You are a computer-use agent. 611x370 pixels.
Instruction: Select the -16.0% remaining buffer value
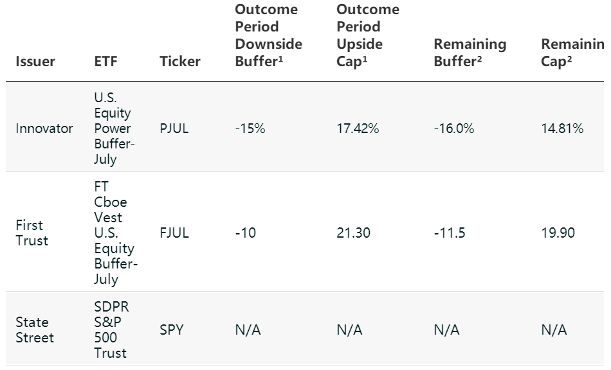(454, 128)
